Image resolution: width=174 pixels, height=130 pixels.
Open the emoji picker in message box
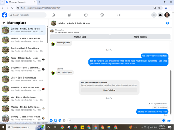click(x=163, y=120)
